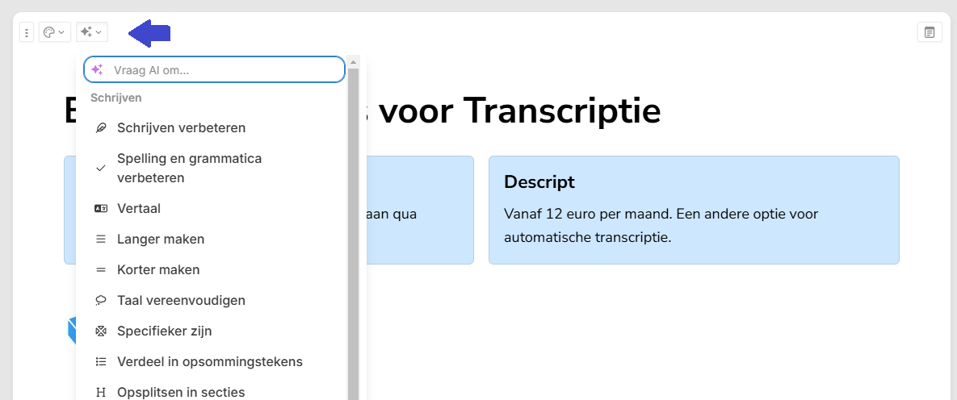Choose 'Spelling en grammatica verbeteren'

coord(189,168)
